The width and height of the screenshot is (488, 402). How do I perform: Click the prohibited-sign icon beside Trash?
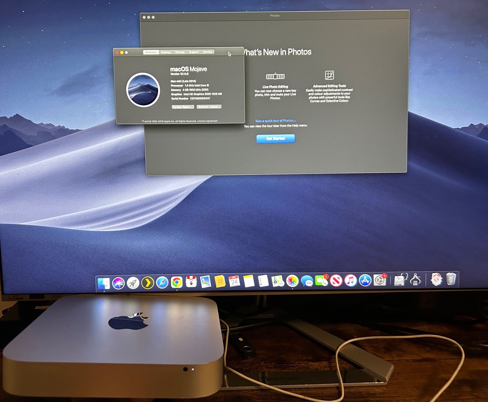(436, 279)
